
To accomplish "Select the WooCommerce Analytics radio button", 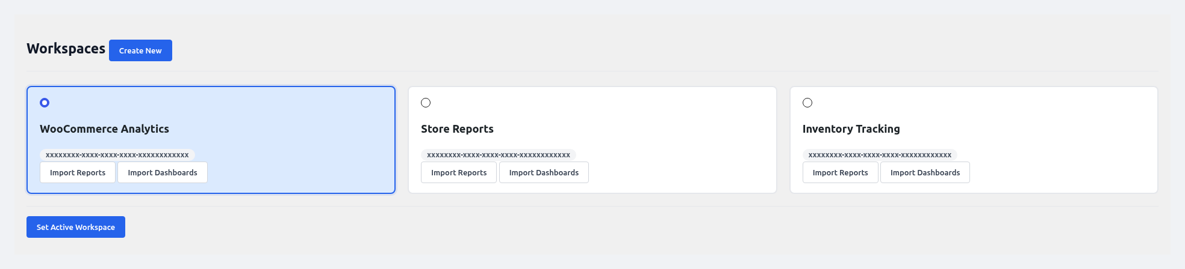I will [45, 103].
